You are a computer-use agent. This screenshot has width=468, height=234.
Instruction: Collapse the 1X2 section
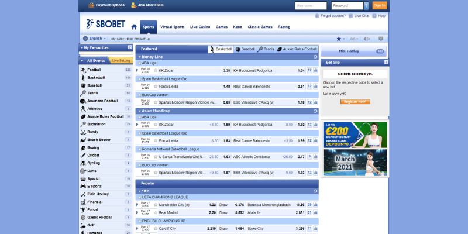point(139,191)
